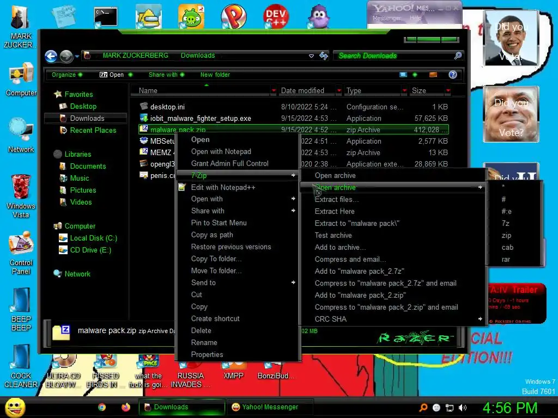
Task: Click the New folder toolbar button
Action: point(215,75)
